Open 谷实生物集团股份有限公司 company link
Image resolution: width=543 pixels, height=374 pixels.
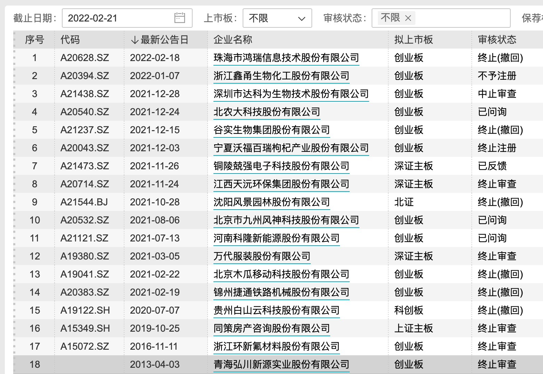pyautogui.click(x=271, y=130)
